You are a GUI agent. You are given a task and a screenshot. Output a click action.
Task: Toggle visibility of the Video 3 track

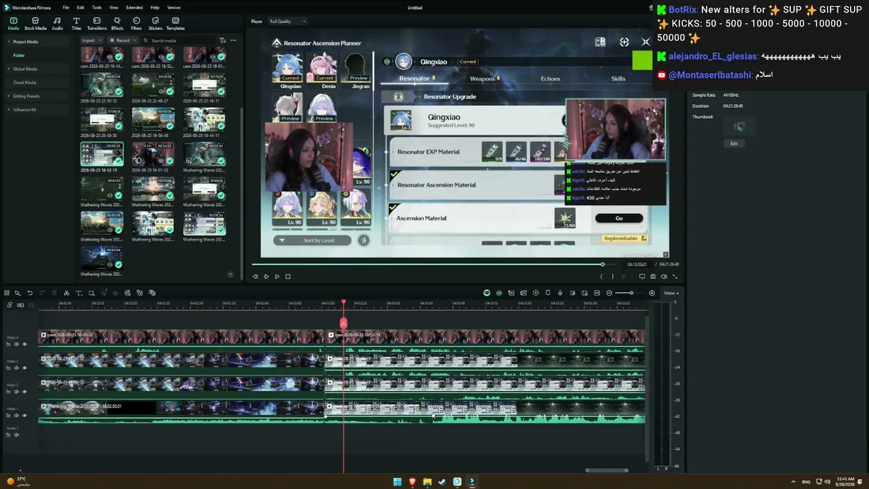tap(24, 368)
